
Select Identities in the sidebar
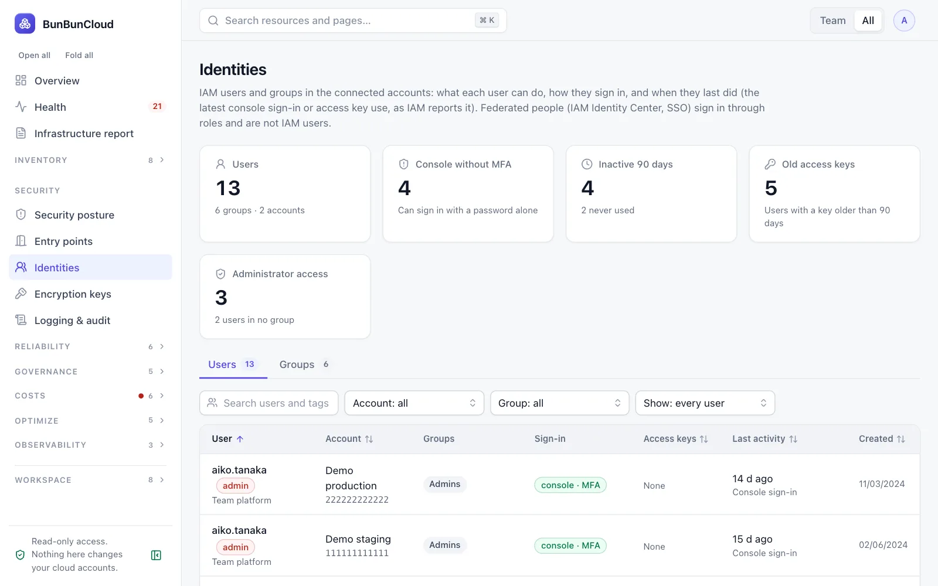[x=90, y=268]
